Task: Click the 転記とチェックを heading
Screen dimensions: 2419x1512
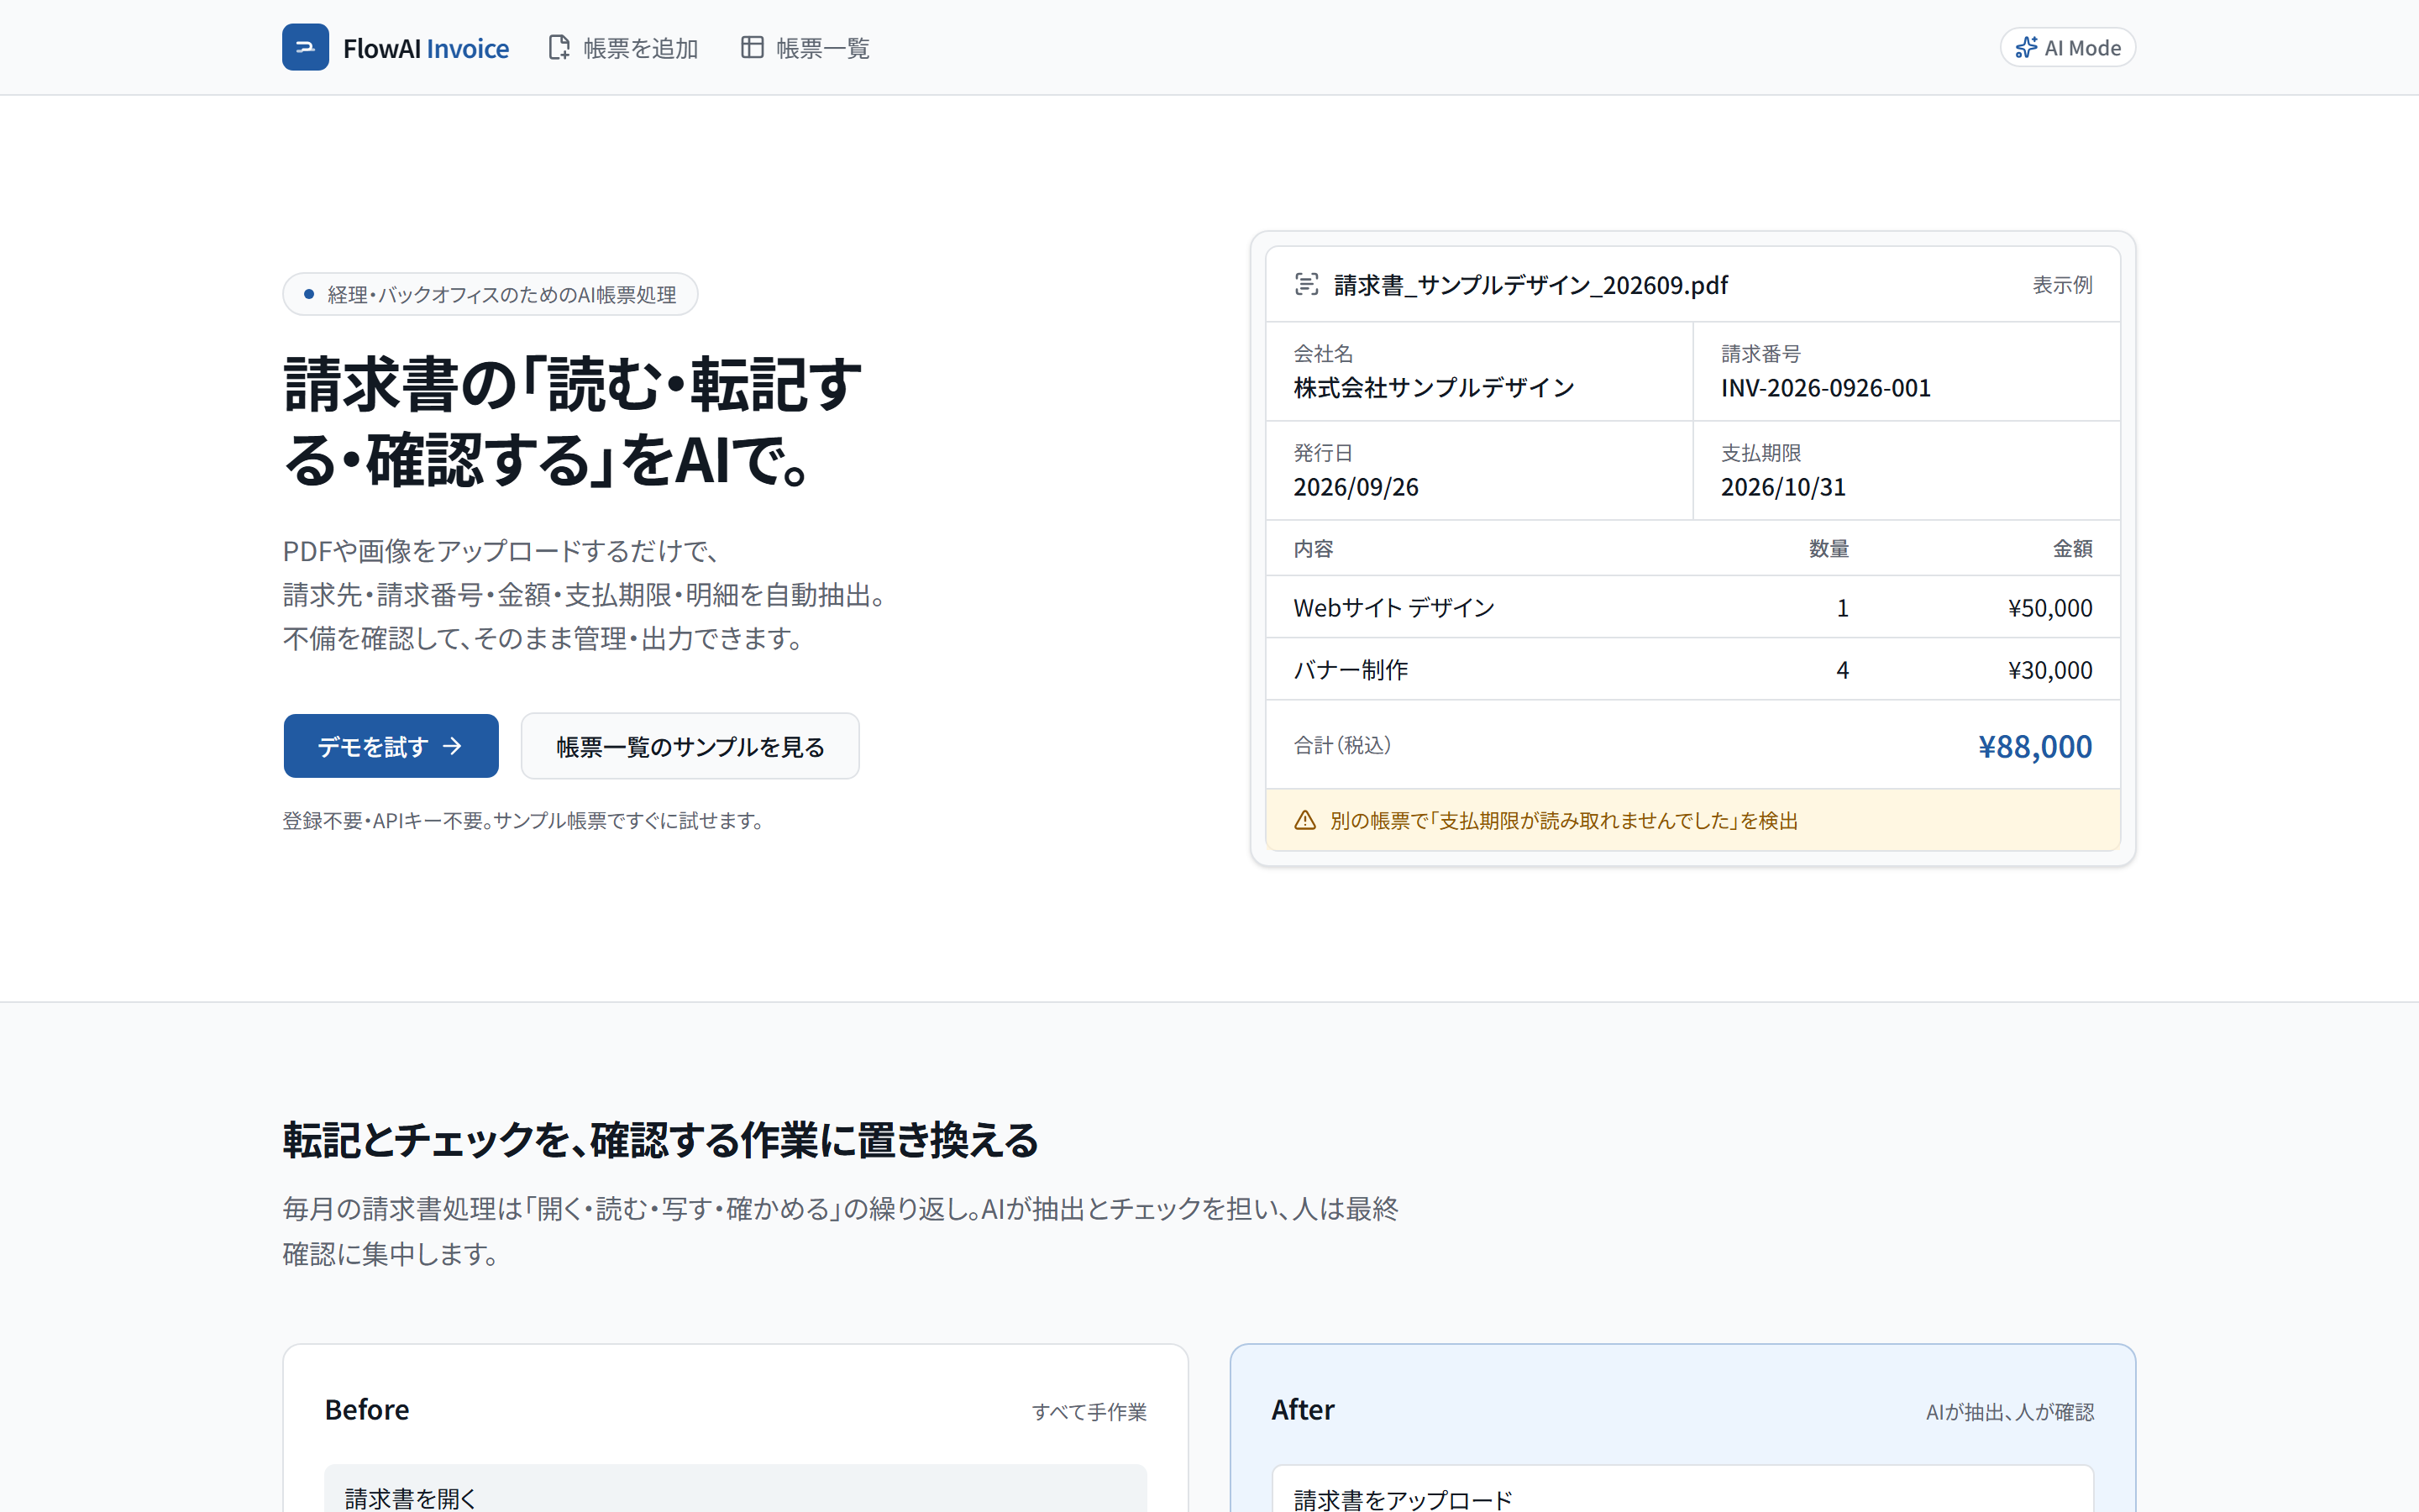Action: 661,1140
